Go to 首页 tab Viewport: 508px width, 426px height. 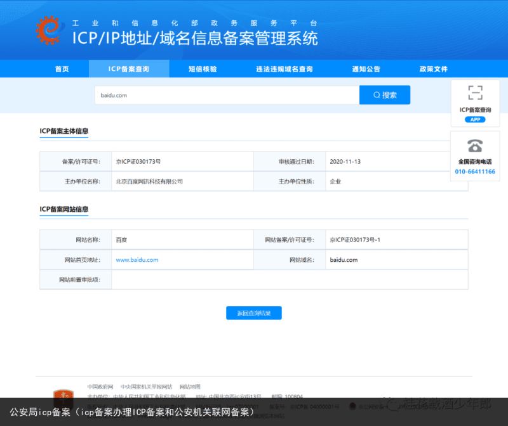tap(62, 69)
